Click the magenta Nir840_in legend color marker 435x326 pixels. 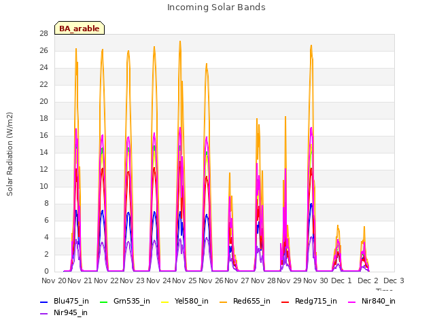(x=352, y=302)
